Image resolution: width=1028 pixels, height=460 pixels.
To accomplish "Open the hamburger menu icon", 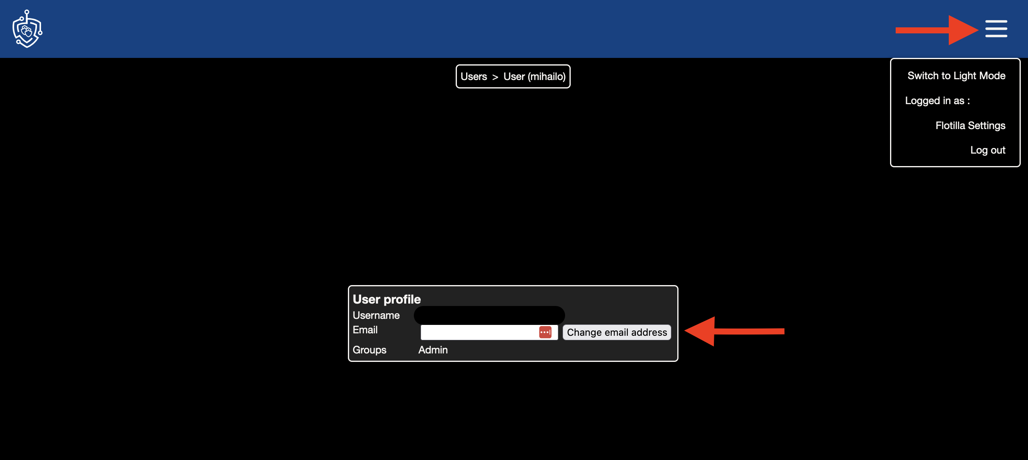I will pyautogui.click(x=996, y=29).
